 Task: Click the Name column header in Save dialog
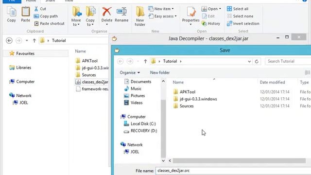click(178, 82)
